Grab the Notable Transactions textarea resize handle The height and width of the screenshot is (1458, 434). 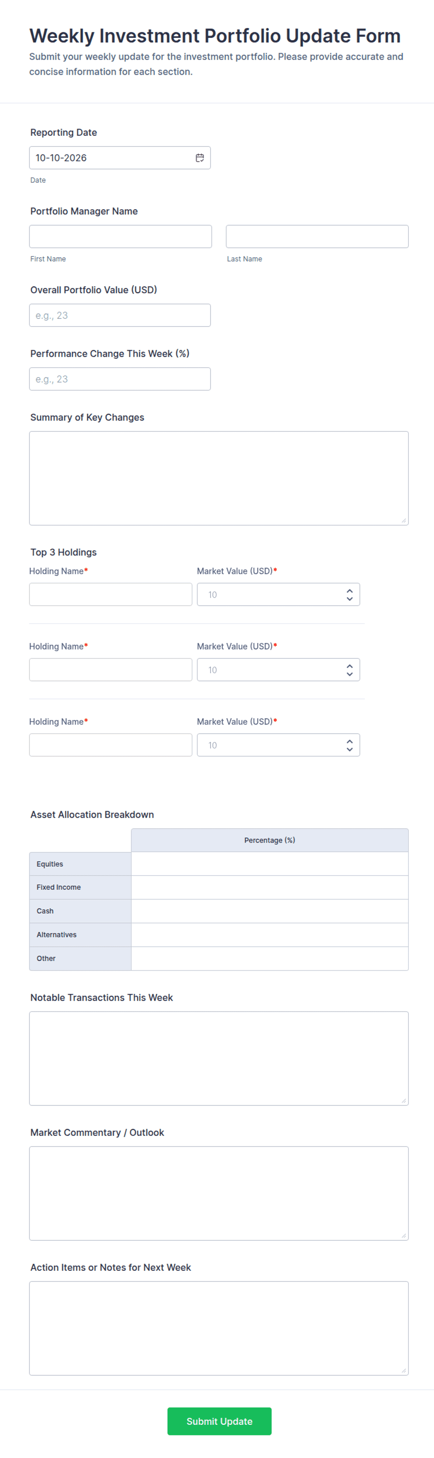coord(404,1101)
